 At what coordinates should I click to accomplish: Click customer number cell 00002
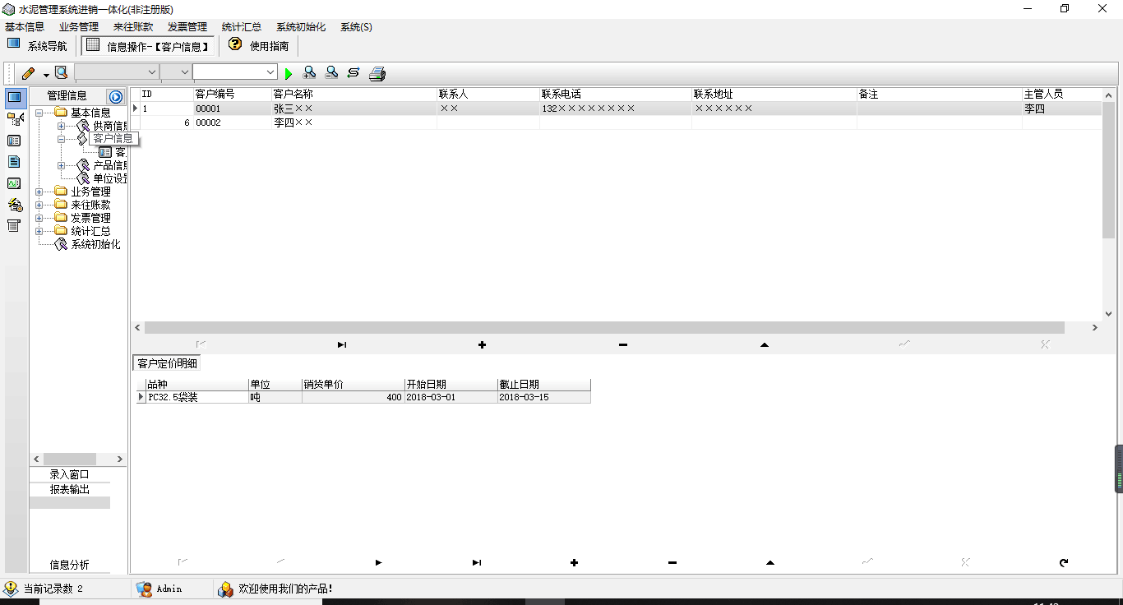[232, 122]
